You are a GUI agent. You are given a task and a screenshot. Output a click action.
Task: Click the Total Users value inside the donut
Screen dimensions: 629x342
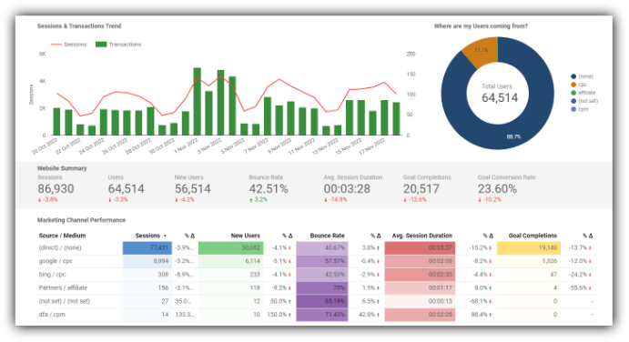pos(500,98)
